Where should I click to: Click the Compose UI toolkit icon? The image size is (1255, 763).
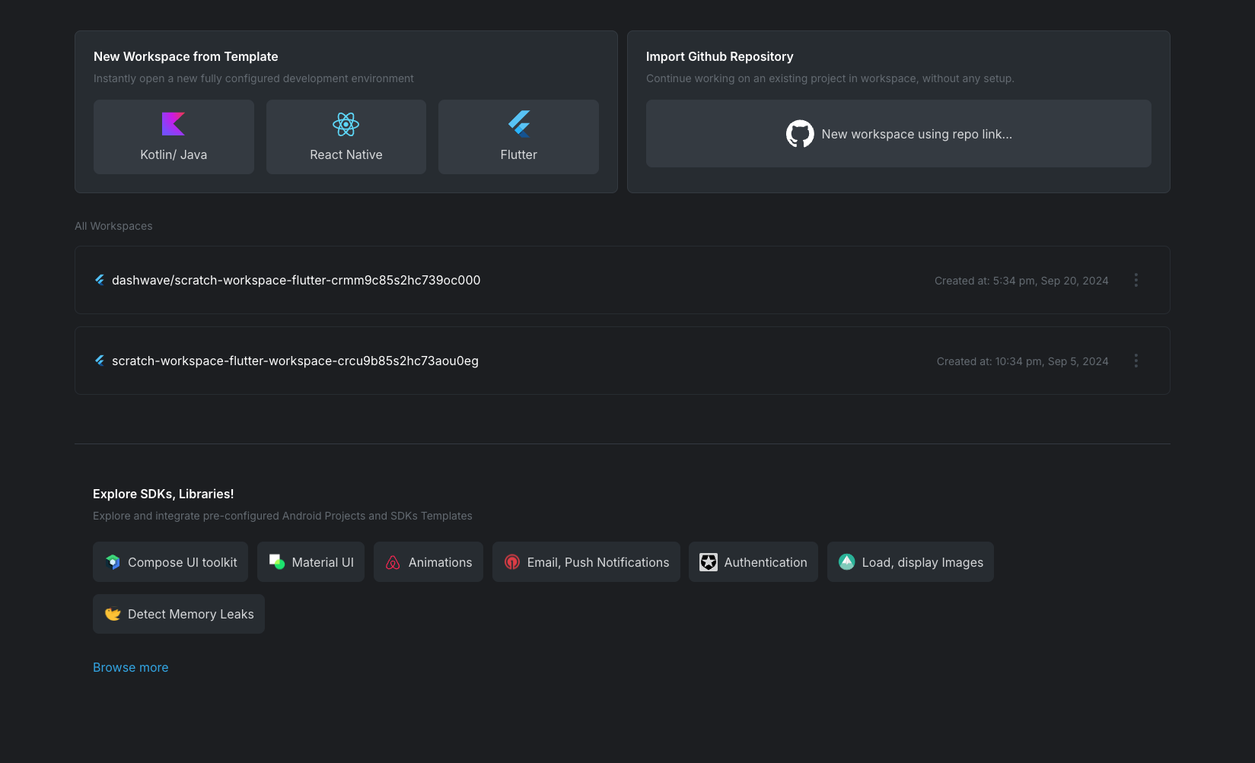113,562
